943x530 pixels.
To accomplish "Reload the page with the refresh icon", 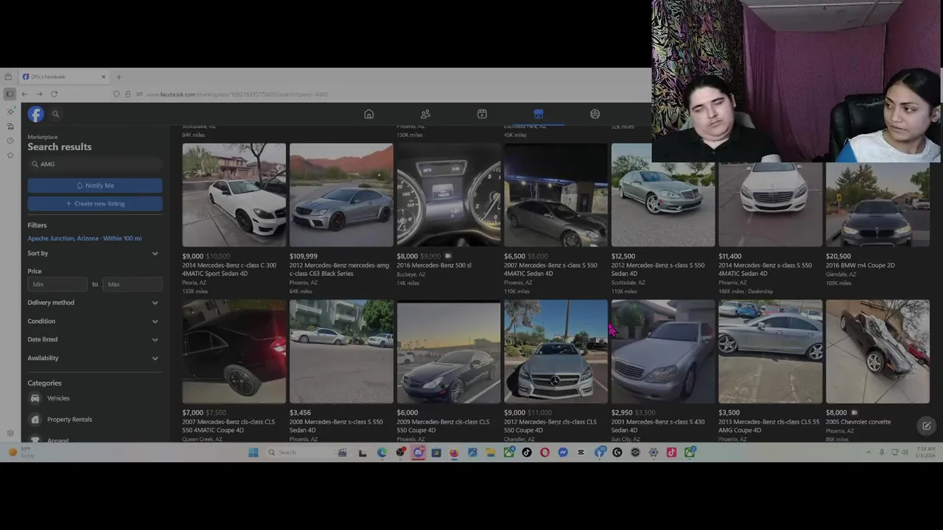I will tap(54, 94).
